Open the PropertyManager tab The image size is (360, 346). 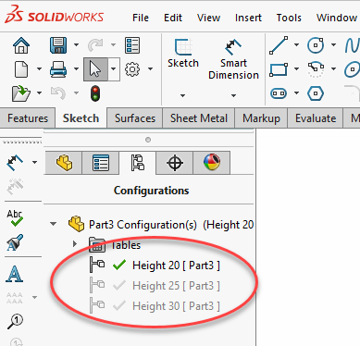tap(101, 163)
